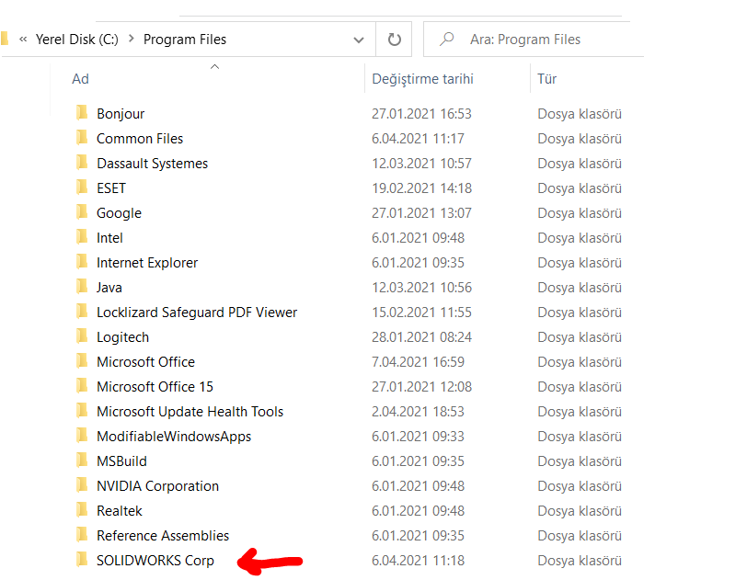This screenshot has height=580, width=747.
Task: Click the Google folder icon
Action: point(82,212)
